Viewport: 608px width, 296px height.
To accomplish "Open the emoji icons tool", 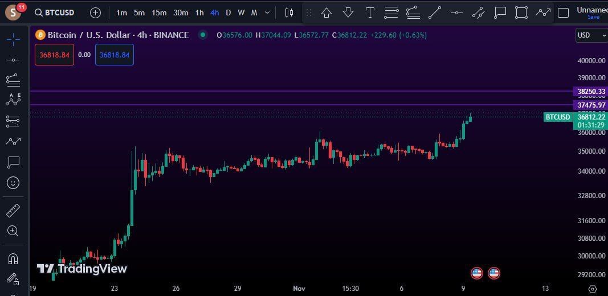I will pos(13,183).
